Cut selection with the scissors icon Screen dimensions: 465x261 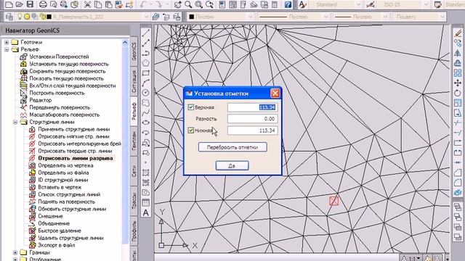[x=87, y=4]
